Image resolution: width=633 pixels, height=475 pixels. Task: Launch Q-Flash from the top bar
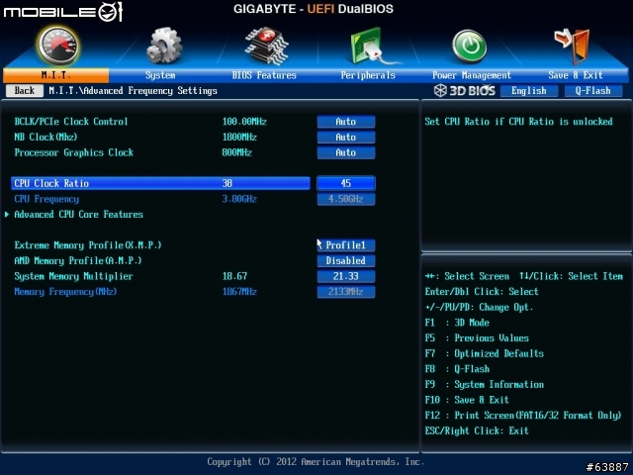click(593, 90)
